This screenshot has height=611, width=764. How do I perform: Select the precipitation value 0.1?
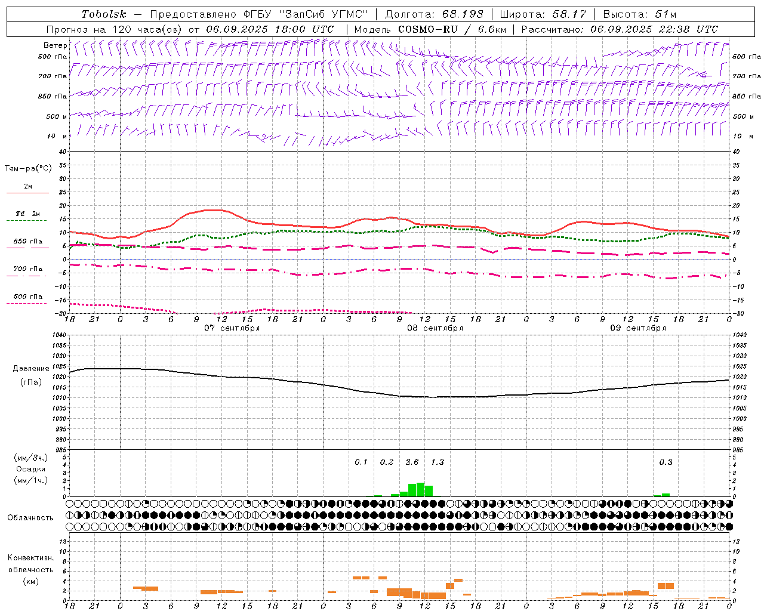[361, 462]
